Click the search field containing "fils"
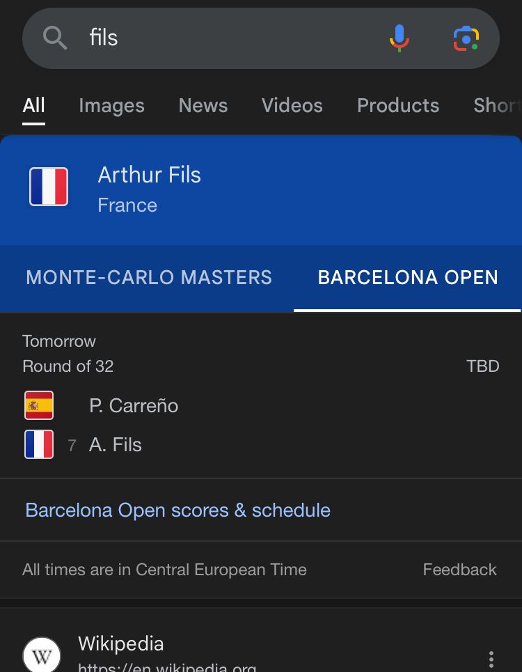The image size is (522, 672). click(x=230, y=38)
